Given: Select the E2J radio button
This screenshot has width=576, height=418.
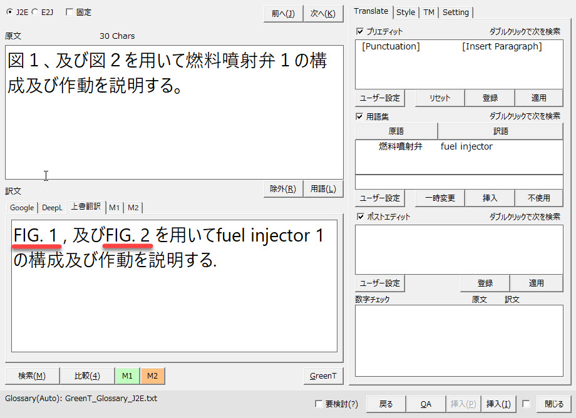Looking at the screenshot, I should click(x=35, y=12).
